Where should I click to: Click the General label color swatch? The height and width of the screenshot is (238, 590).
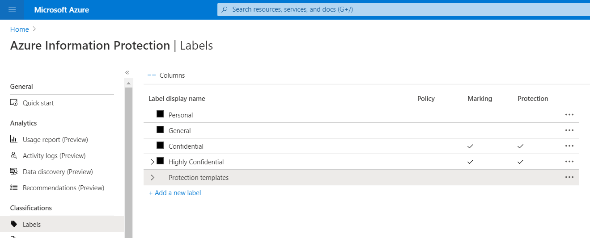pos(160,130)
